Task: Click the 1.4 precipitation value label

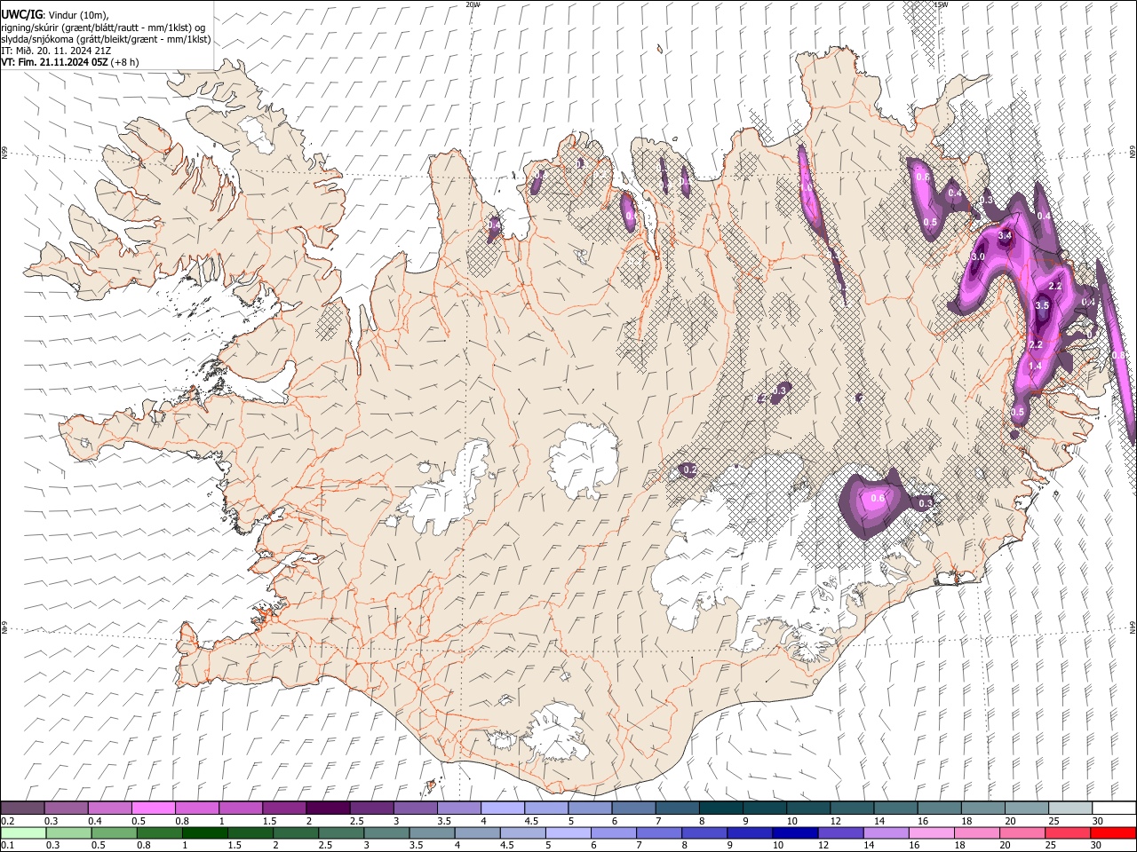Action: click(x=1035, y=366)
